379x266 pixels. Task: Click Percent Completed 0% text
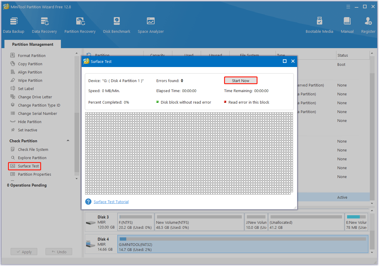pyautogui.click(x=109, y=102)
